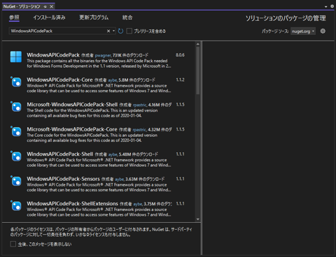Screen dimensions: 336x257
Task: Switch to the インストール済み (Installed) tab
Action: (49, 17)
